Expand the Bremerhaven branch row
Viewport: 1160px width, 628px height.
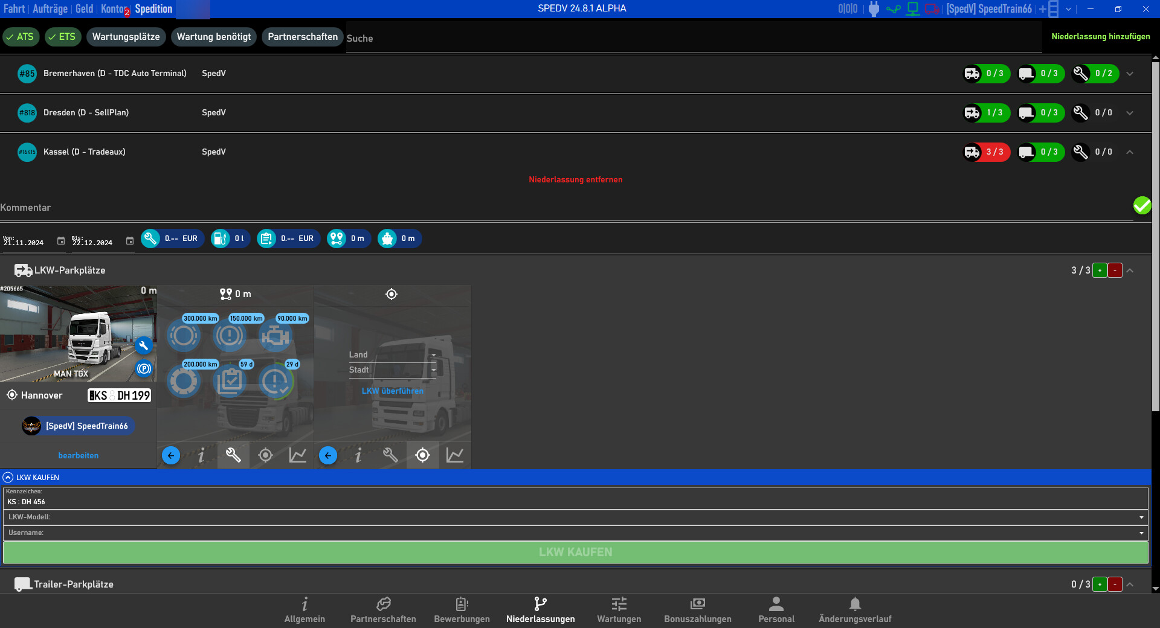tap(1130, 74)
